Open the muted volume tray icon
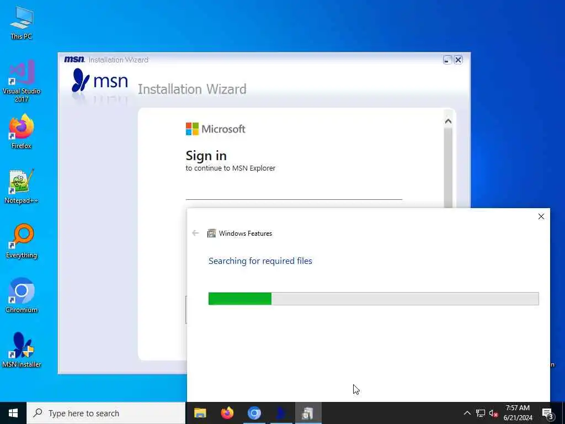This screenshot has height=424, width=565. point(493,413)
